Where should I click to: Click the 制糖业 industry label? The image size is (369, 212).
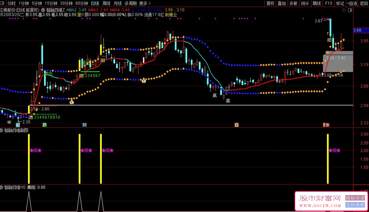(171, 15)
